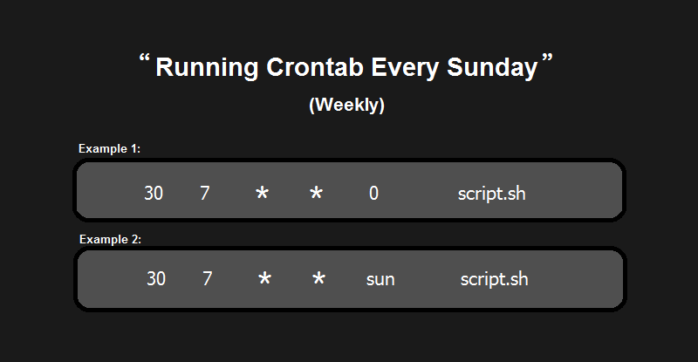The width and height of the screenshot is (698, 362).
Task: Select minute value 30 in Example 1
Action: [x=154, y=194]
